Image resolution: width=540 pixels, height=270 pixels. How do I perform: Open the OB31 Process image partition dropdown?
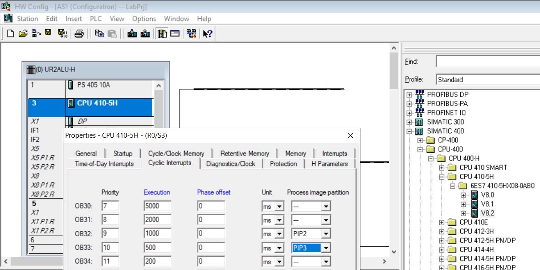pos(325,220)
